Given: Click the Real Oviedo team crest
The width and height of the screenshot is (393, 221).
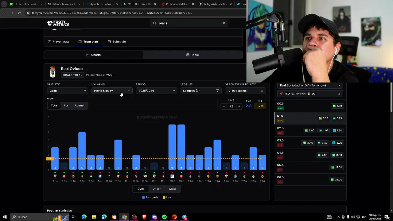Looking at the screenshot, I should point(53,72).
